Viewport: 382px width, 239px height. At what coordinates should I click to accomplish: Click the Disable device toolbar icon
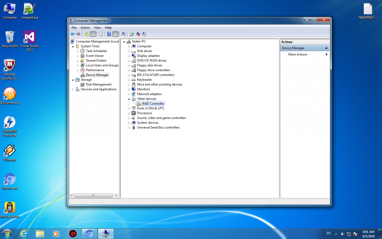(x=144, y=34)
